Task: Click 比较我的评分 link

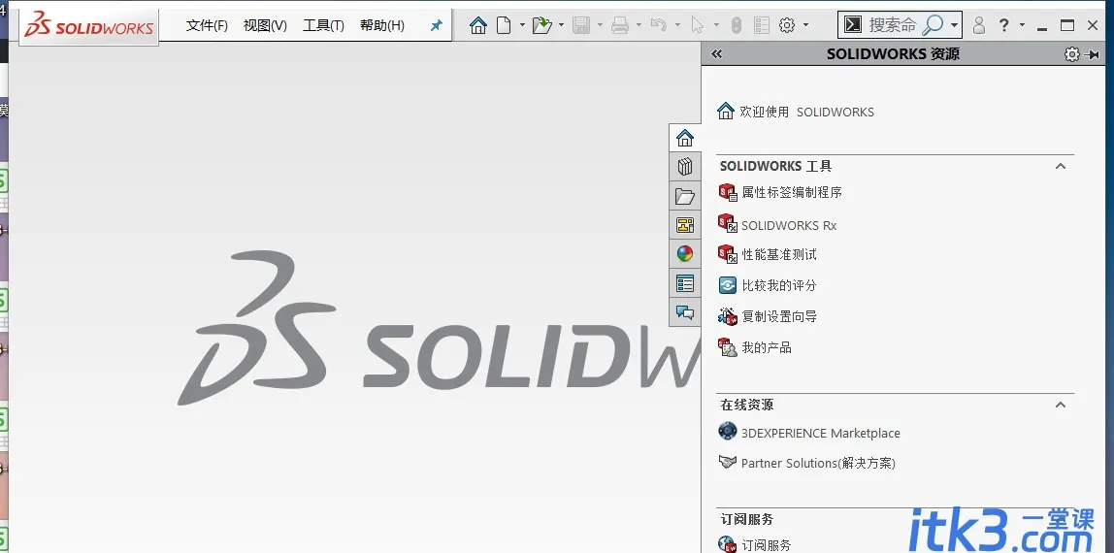Action: point(778,285)
